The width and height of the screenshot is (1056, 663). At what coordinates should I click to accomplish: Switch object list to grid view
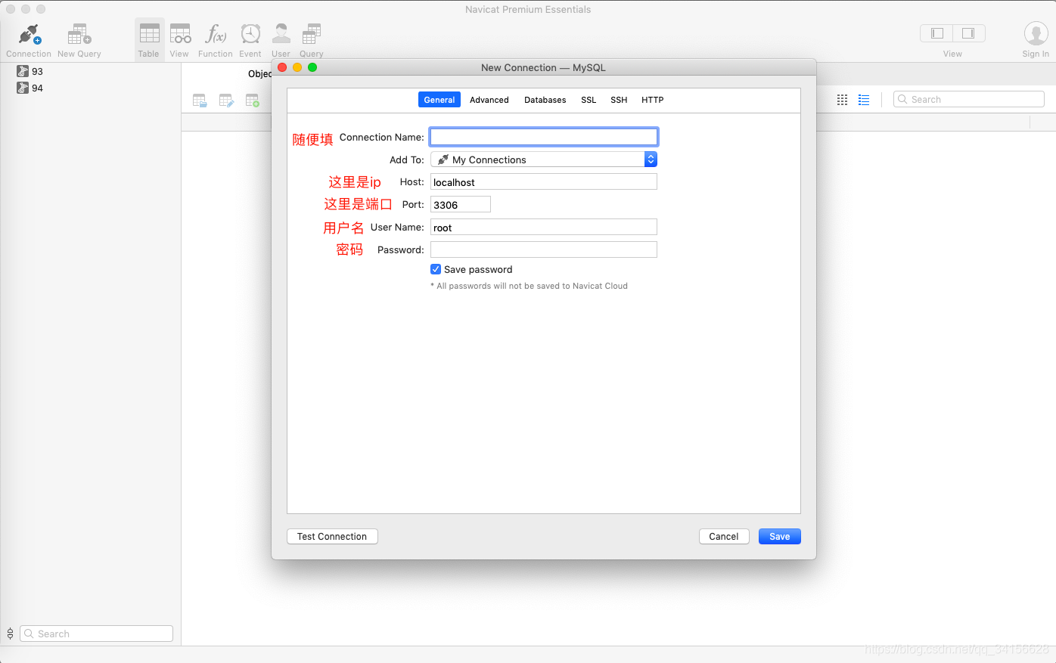(842, 100)
